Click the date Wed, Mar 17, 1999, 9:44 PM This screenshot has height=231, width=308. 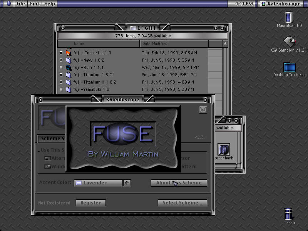click(x=171, y=67)
